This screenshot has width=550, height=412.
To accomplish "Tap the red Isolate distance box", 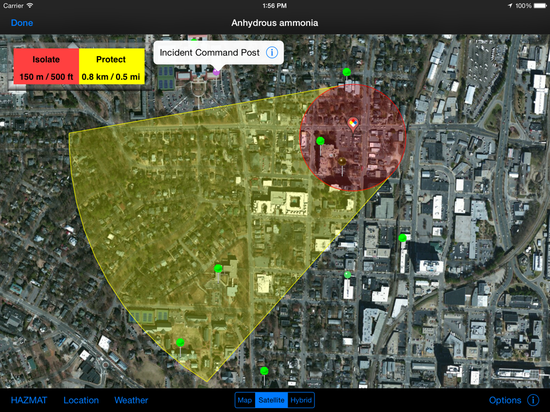I will click(46, 66).
